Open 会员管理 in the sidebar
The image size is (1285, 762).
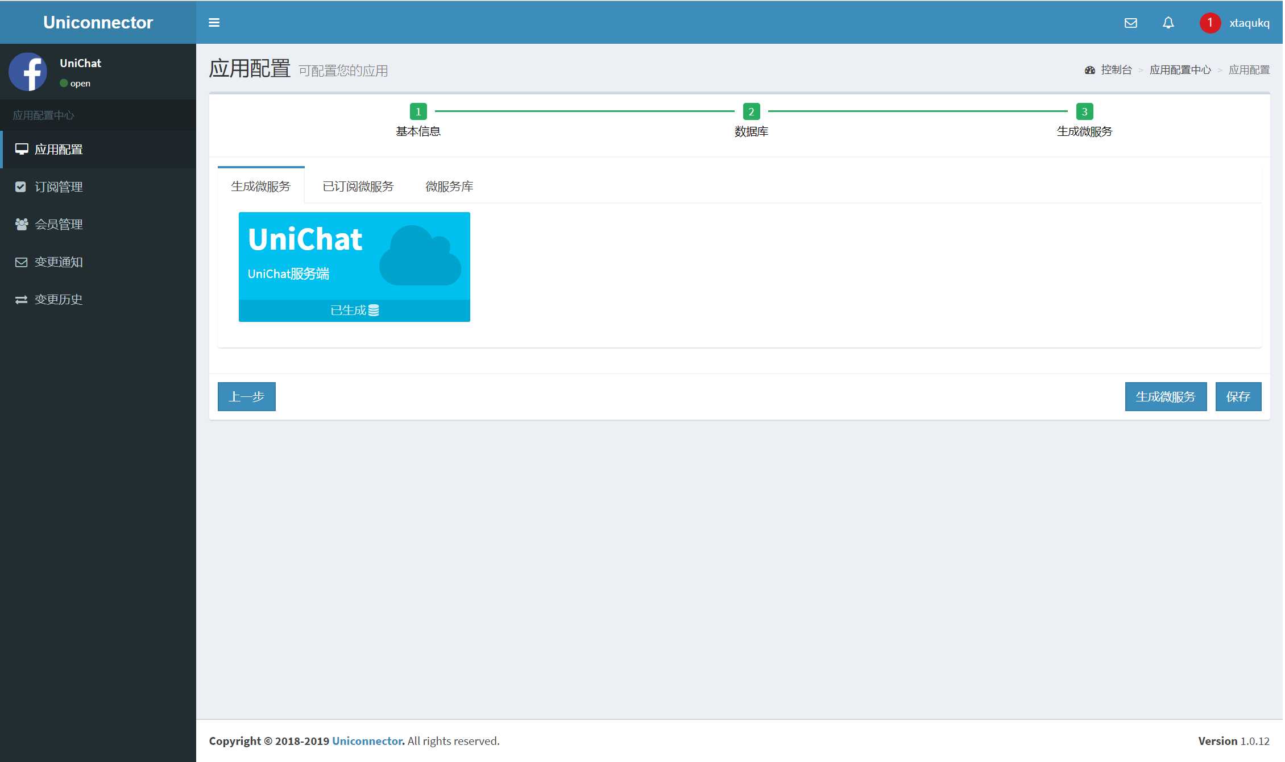(98, 225)
